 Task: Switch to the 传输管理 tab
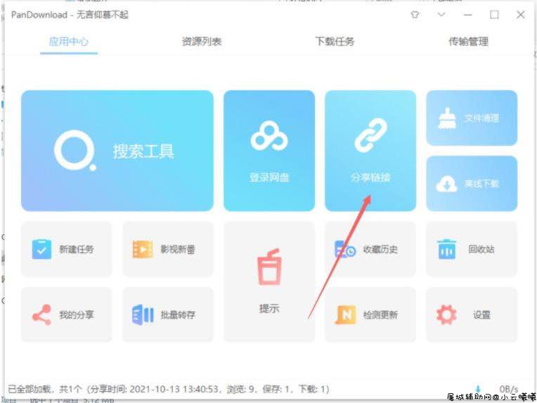click(468, 41)
